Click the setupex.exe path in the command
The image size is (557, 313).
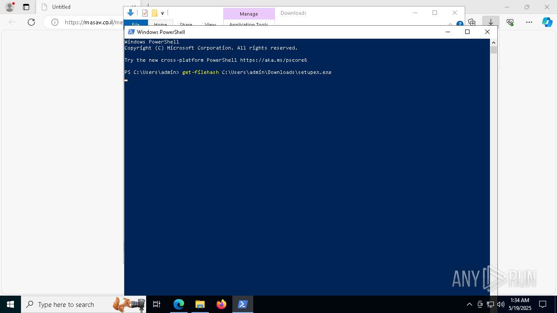(277, 72)
